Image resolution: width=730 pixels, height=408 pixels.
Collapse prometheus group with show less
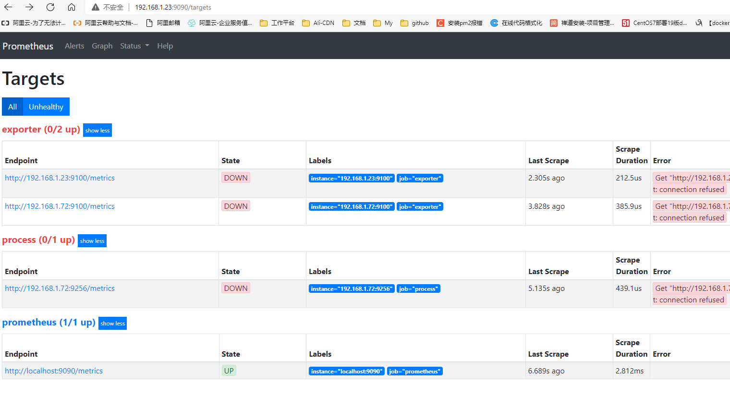[x=113, y=323]
